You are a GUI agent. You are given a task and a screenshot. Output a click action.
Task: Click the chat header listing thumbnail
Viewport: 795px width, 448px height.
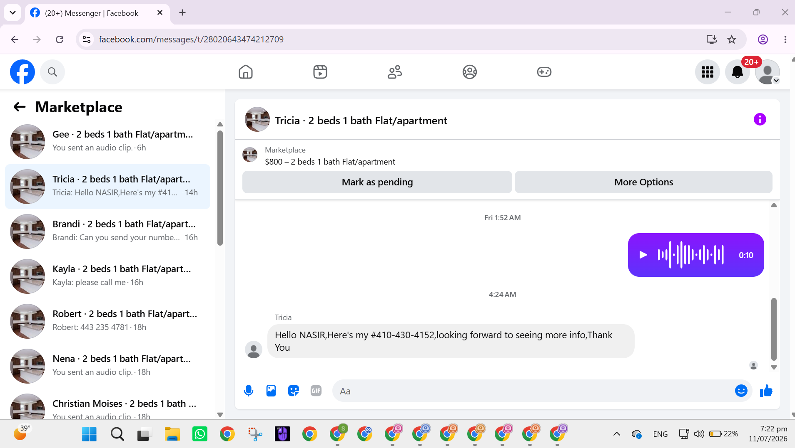point(257,120)
